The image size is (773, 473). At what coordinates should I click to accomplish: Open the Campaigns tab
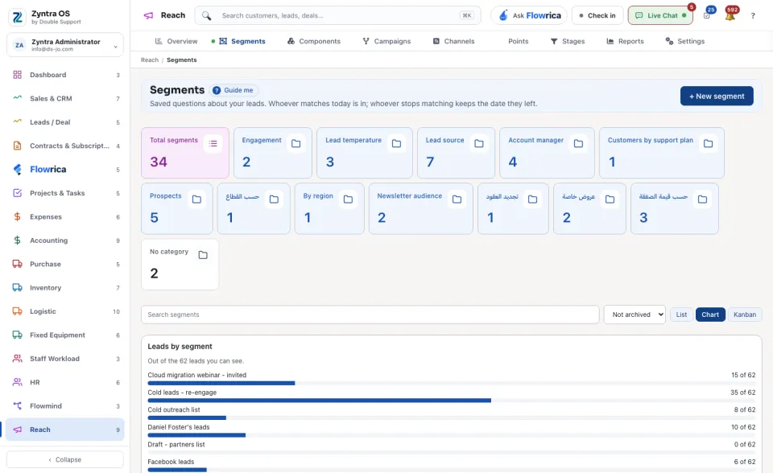pyautogui.click(x=386, y=41)
